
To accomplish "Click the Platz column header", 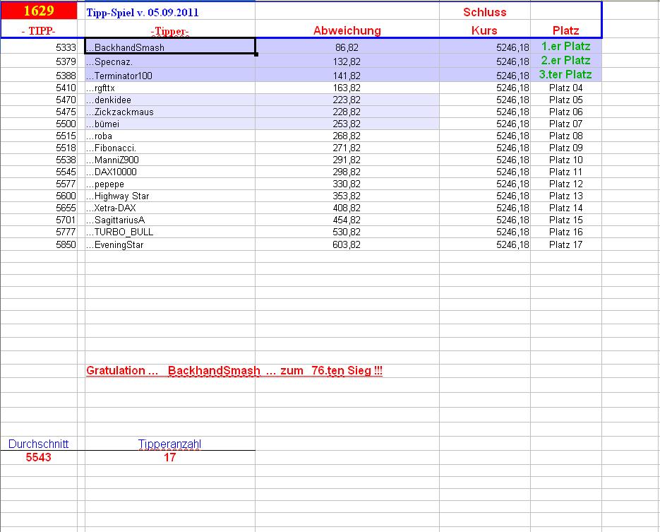I will pos(565,30).
